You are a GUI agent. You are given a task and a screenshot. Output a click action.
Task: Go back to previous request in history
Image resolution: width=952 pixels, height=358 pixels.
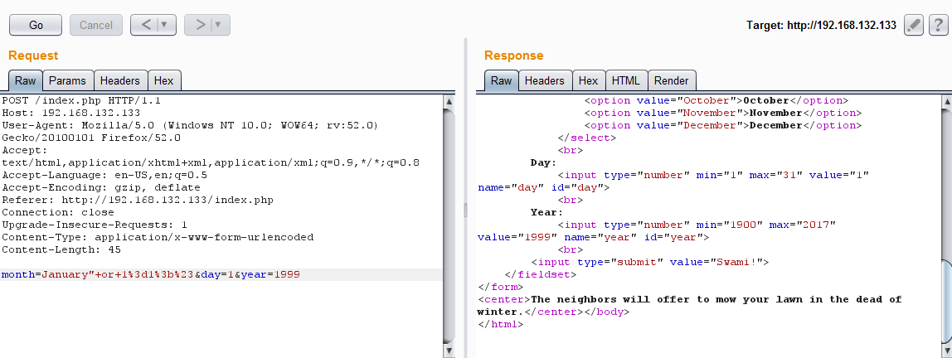point(146,25)
